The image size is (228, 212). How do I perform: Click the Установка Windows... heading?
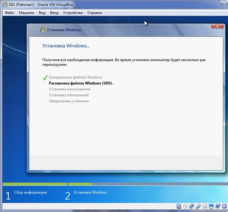coord(66,46)
